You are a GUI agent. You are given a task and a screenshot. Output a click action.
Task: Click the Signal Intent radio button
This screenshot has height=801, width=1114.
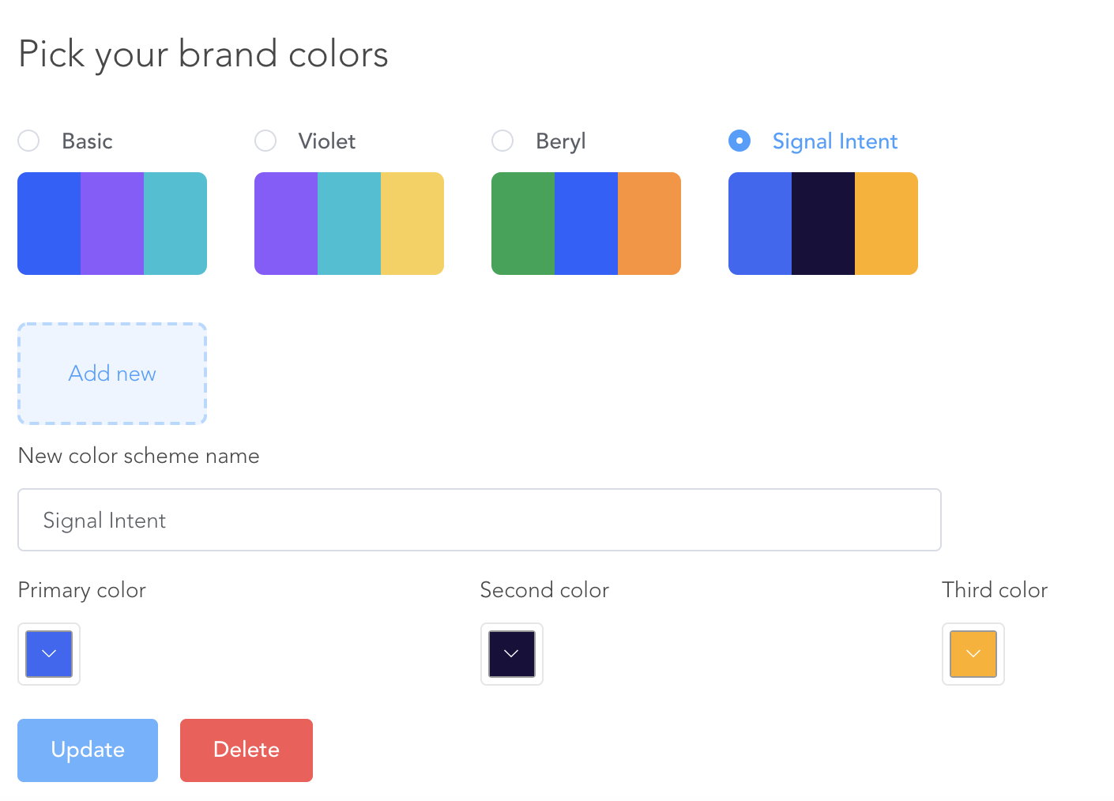tap(740, 141)
